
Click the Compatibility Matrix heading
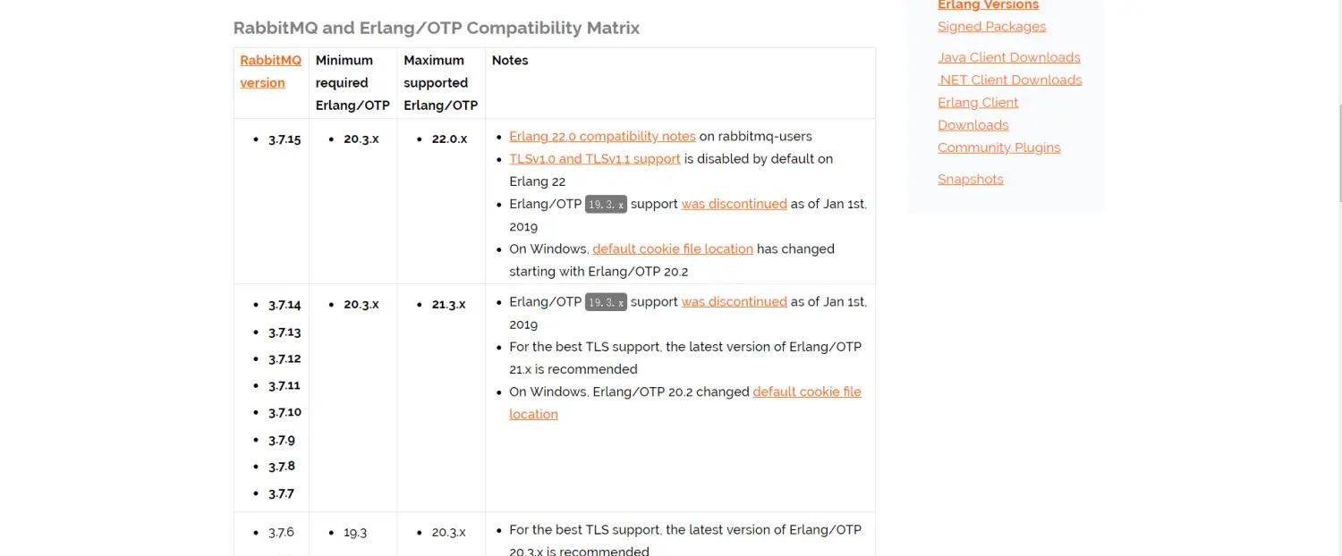(436, 28)
